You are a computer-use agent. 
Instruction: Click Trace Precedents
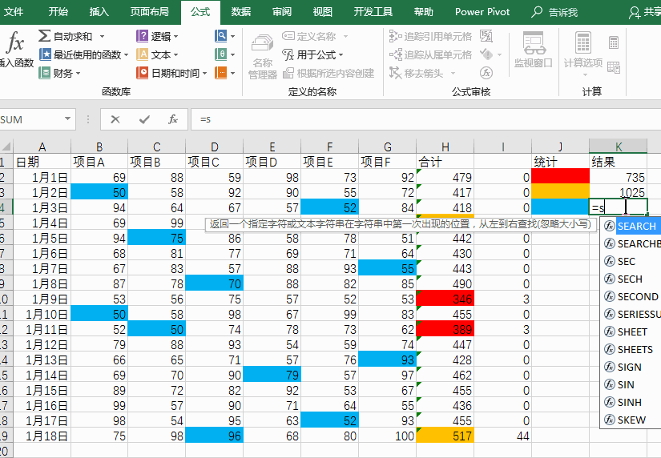tap(430, 36)
